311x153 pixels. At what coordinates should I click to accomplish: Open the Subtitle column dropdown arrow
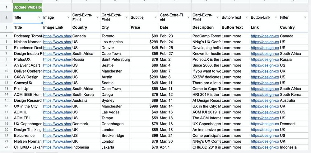156,17
